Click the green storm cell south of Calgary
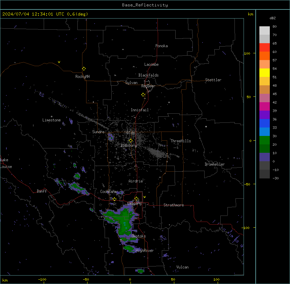 [123, 223]
